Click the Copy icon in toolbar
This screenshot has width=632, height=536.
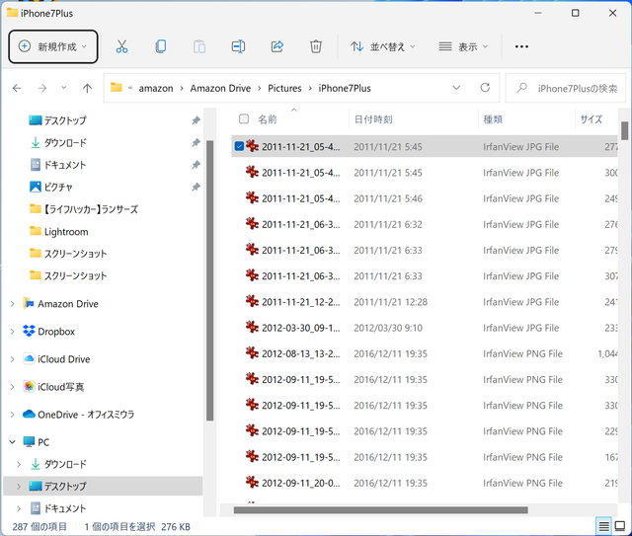tap(160, 46)
